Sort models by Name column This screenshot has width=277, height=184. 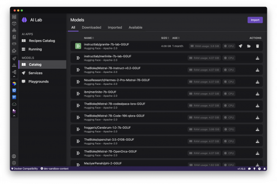pos(89,38)
